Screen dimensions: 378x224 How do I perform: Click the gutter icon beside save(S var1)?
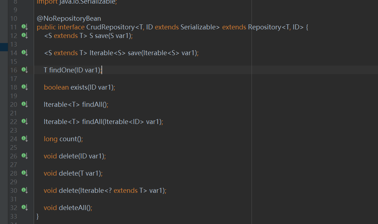pyautogui.click(x=24, y=35)
